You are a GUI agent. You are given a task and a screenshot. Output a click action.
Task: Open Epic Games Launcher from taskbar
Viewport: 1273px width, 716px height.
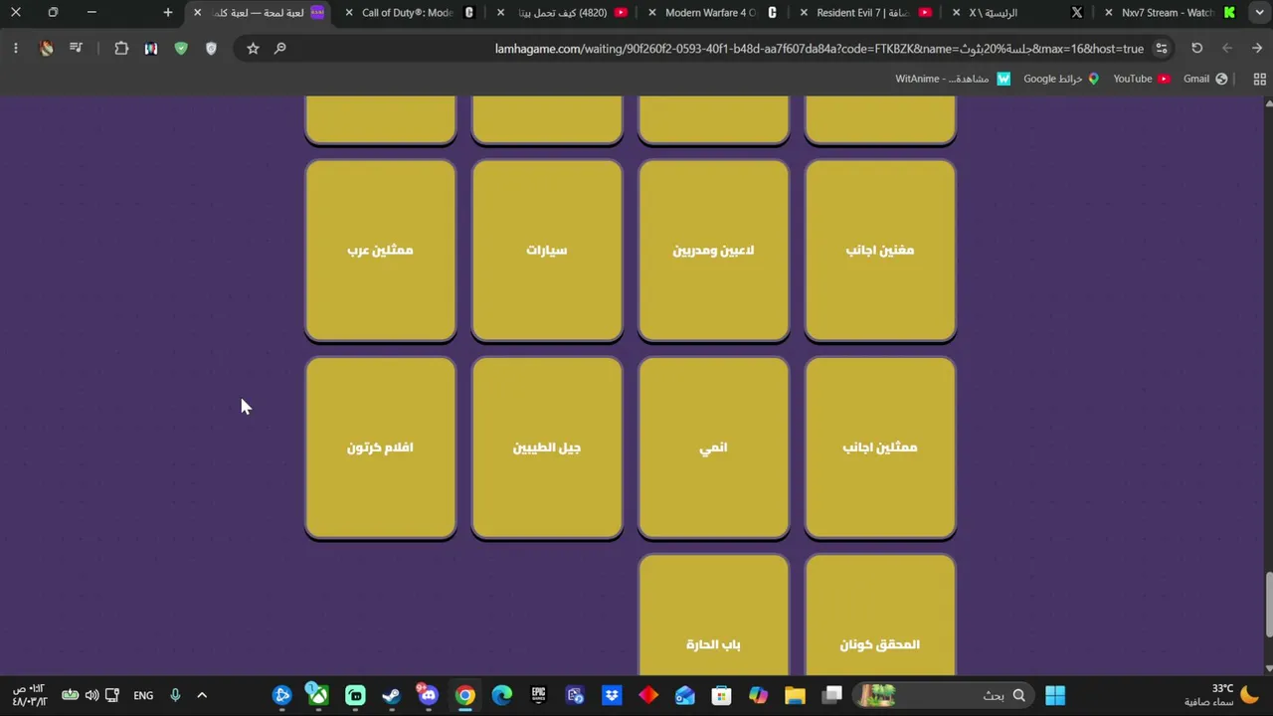[538, 695]
